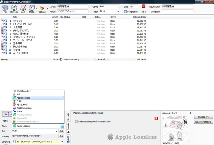
Task: Click the Rip toolbar icon
Action: (5, 8)
